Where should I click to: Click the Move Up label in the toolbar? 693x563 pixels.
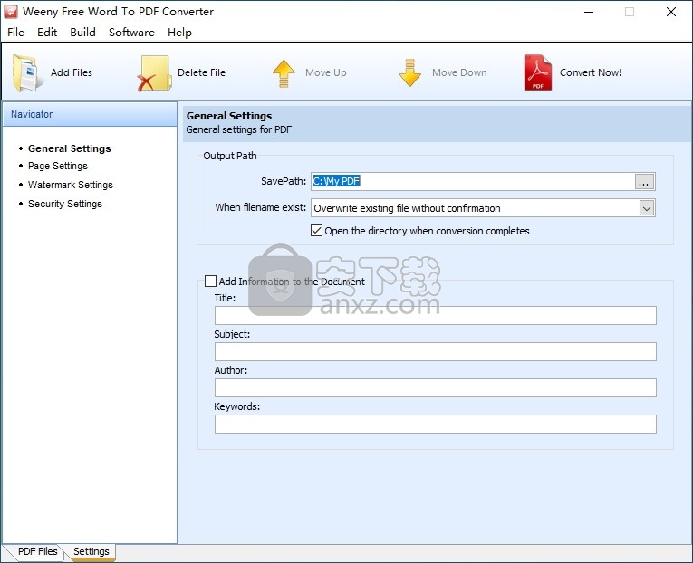point(326,72)
